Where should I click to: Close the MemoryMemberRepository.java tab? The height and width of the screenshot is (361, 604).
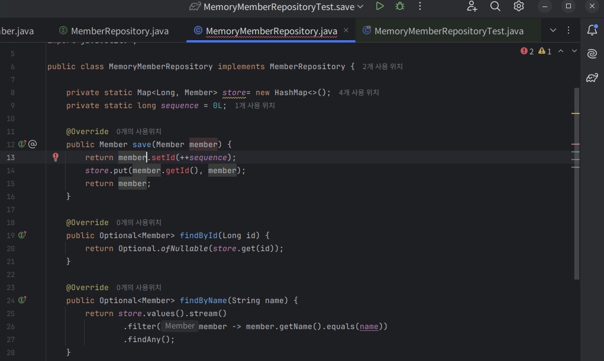(x=346, y=30)
